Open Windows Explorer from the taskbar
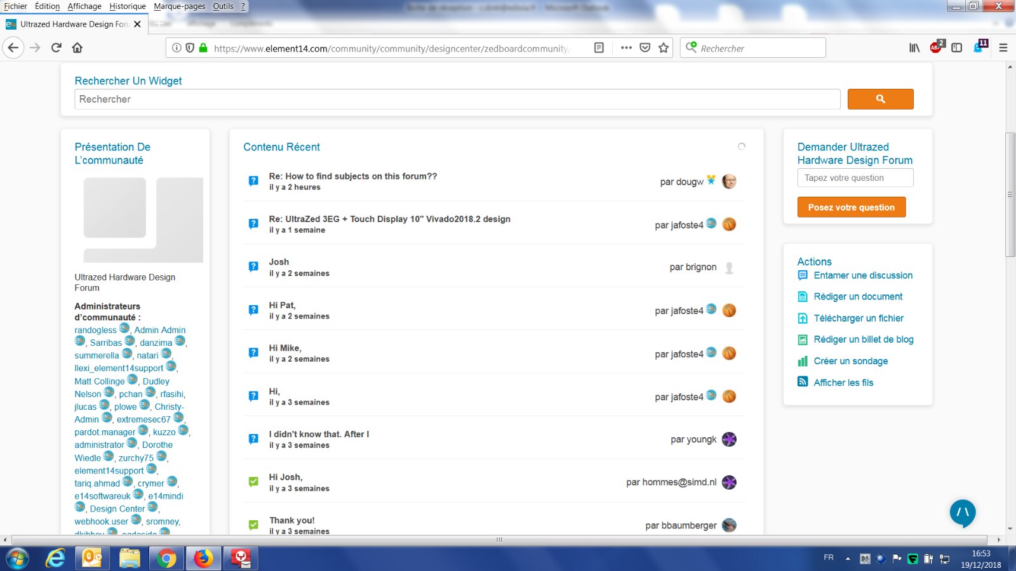Viewport: 1016px width, 571px height. (130, 558)
